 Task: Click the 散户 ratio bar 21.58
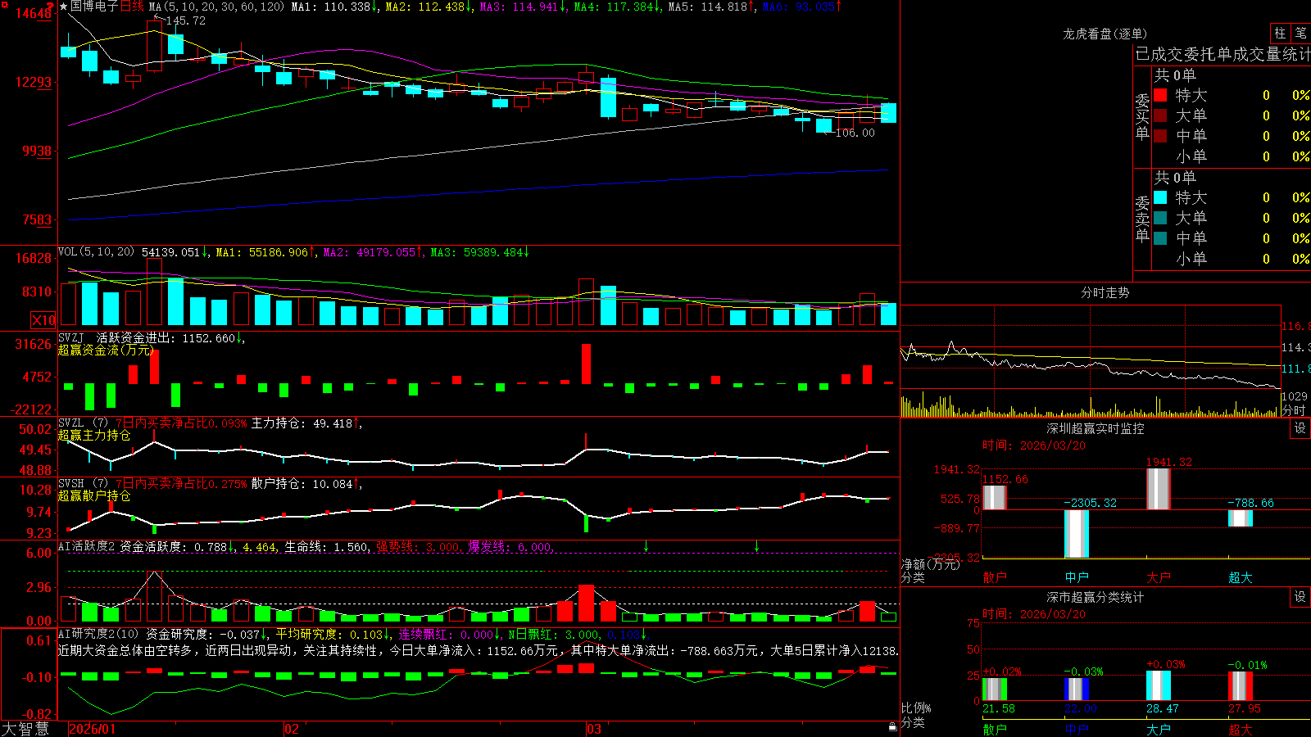point(994,690)
